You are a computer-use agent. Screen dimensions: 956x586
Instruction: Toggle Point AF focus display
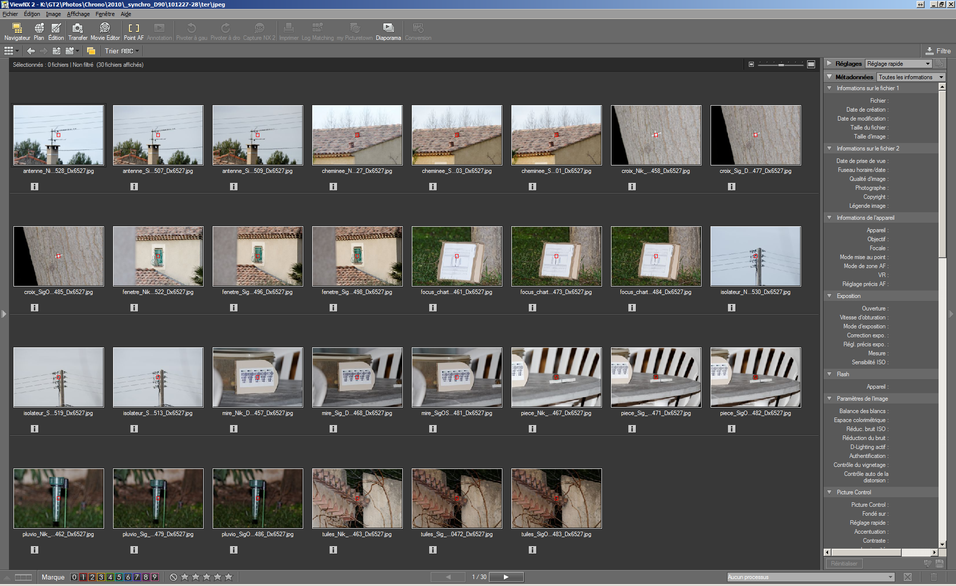pos(133,31)
